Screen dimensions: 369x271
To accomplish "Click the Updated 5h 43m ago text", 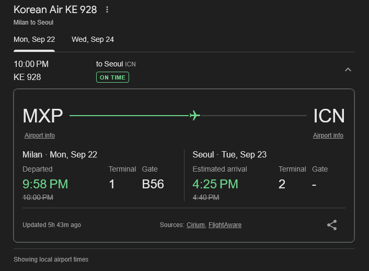I will point(52,225).
